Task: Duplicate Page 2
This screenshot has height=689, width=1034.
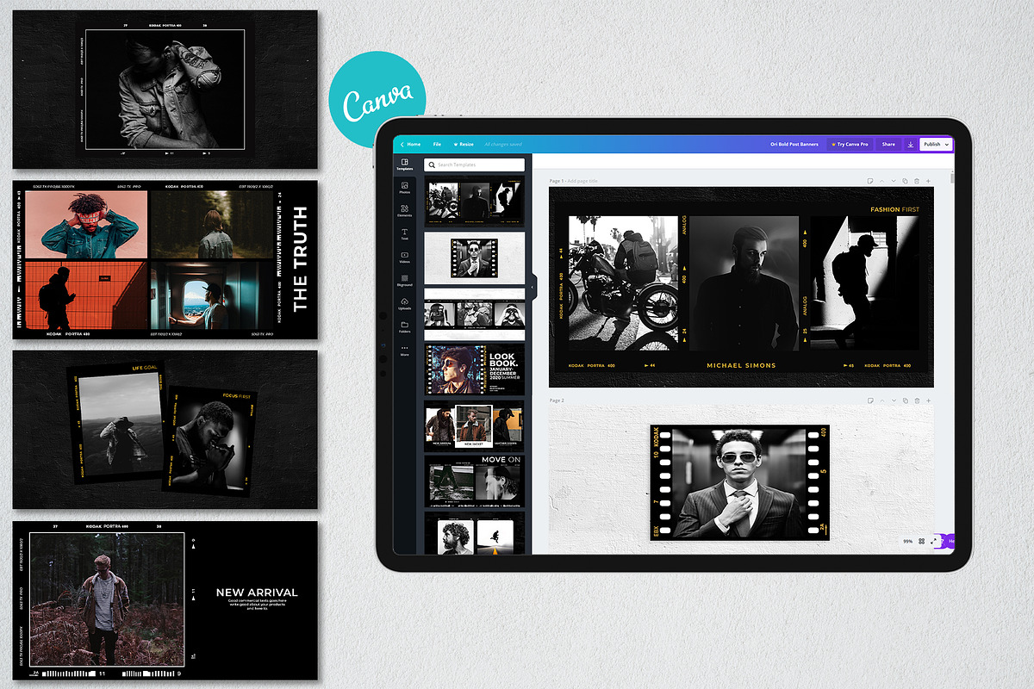Action: click(905, 400)
